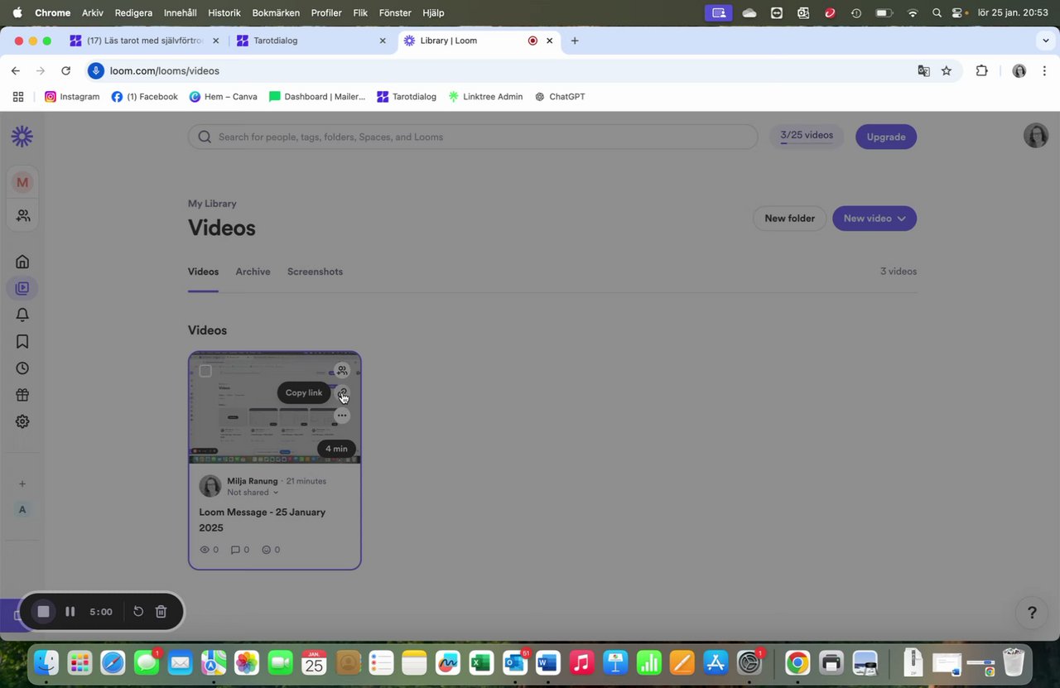Open the bookmark (Watch later) sidebar icon

(x=22, y=341)
